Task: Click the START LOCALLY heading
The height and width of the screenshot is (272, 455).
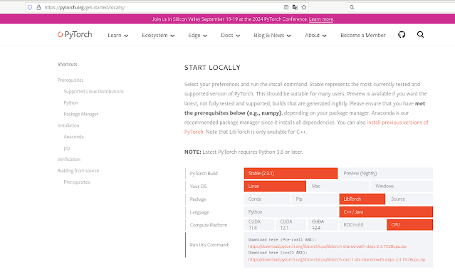Action: [x=212, y=68]
